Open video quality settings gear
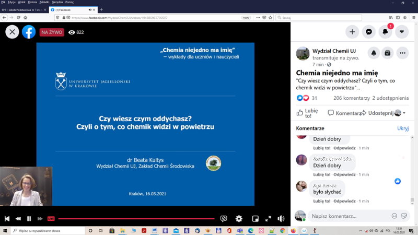 coord(239,219)
